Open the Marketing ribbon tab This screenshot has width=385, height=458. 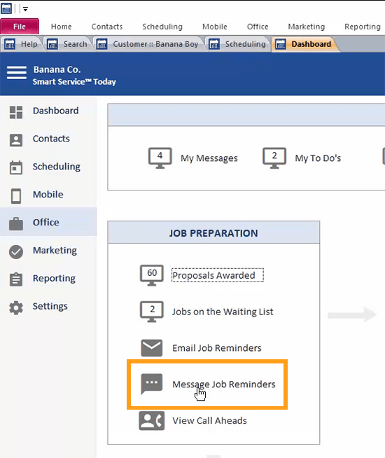(x=307, y=27)
